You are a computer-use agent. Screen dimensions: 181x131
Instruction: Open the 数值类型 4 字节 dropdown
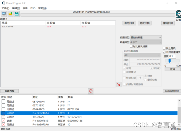point(146,42)
